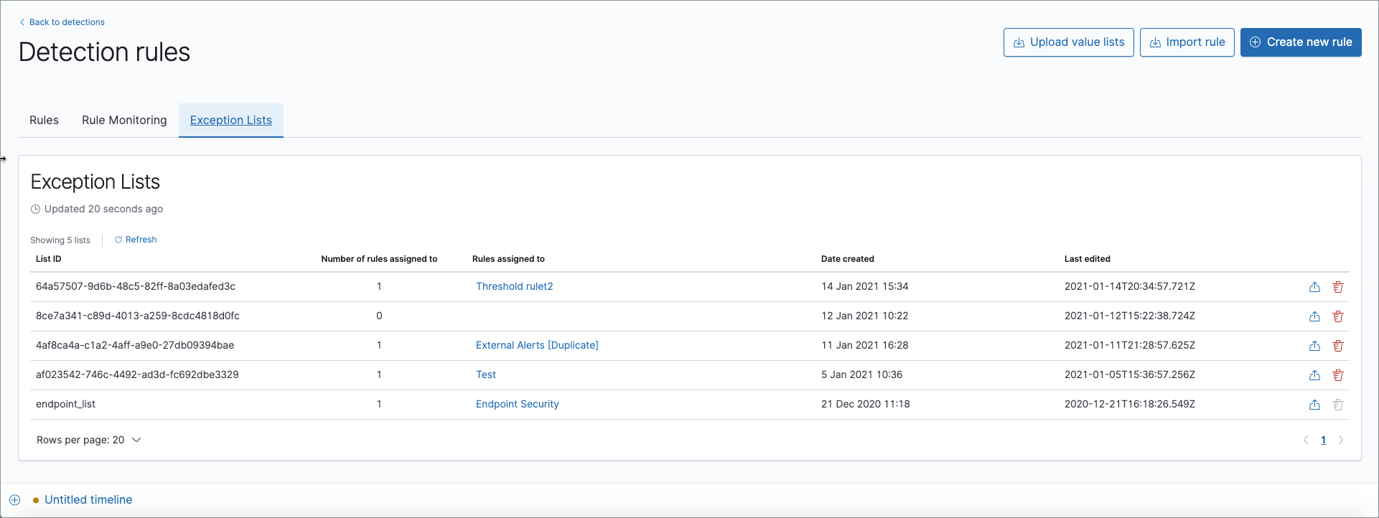The height and width of the screenshot is (518, 1379).
Task: Export exception list 4af8ca4a-c1a2-4aff
Action: (1314, 346)
